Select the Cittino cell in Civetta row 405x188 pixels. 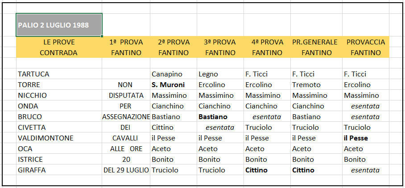click(174, 128)
